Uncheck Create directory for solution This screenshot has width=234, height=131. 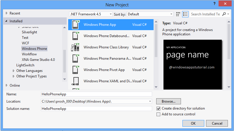coord(159,108)
